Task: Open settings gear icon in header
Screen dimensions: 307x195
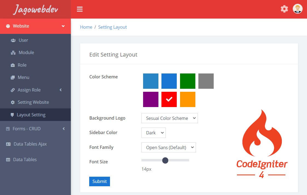Action: click(x=284, y=9)
